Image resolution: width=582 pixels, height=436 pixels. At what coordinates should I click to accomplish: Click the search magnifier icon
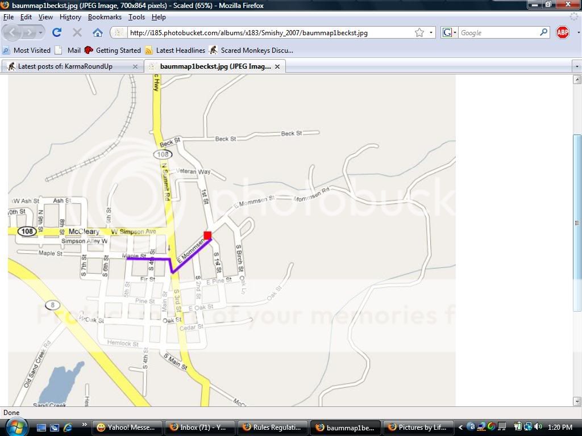[544, 32]
